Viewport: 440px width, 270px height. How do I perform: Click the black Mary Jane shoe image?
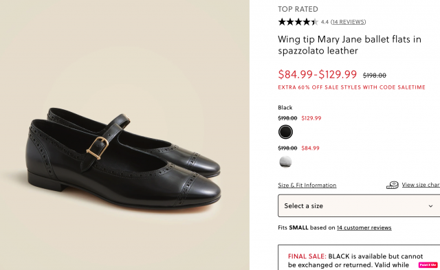124,157
